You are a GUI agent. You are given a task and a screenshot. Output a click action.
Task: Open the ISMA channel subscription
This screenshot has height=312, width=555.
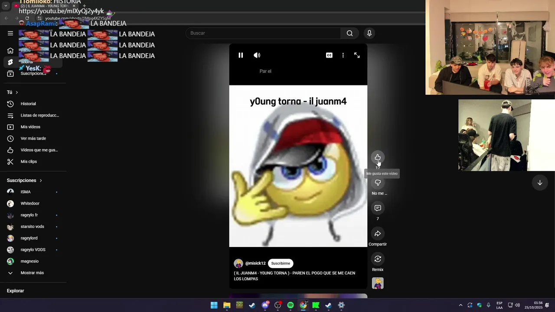point(33,192)
